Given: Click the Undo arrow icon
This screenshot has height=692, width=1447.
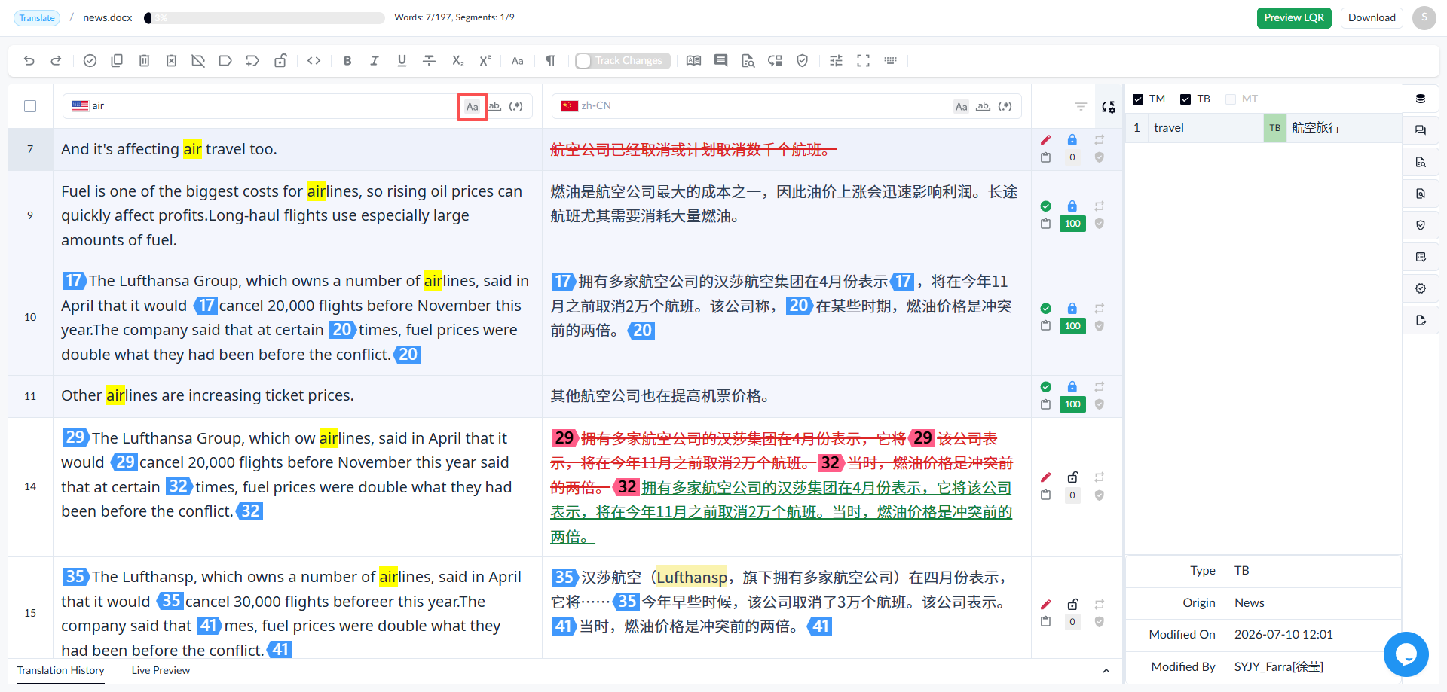Looking at the screenshot, I should click(x=29, y=61).
